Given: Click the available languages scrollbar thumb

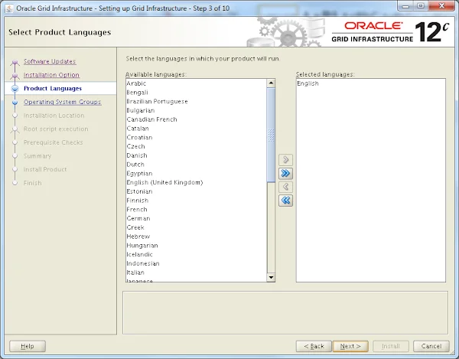Looking at the screenshot, I should click(x=271, y=135).
